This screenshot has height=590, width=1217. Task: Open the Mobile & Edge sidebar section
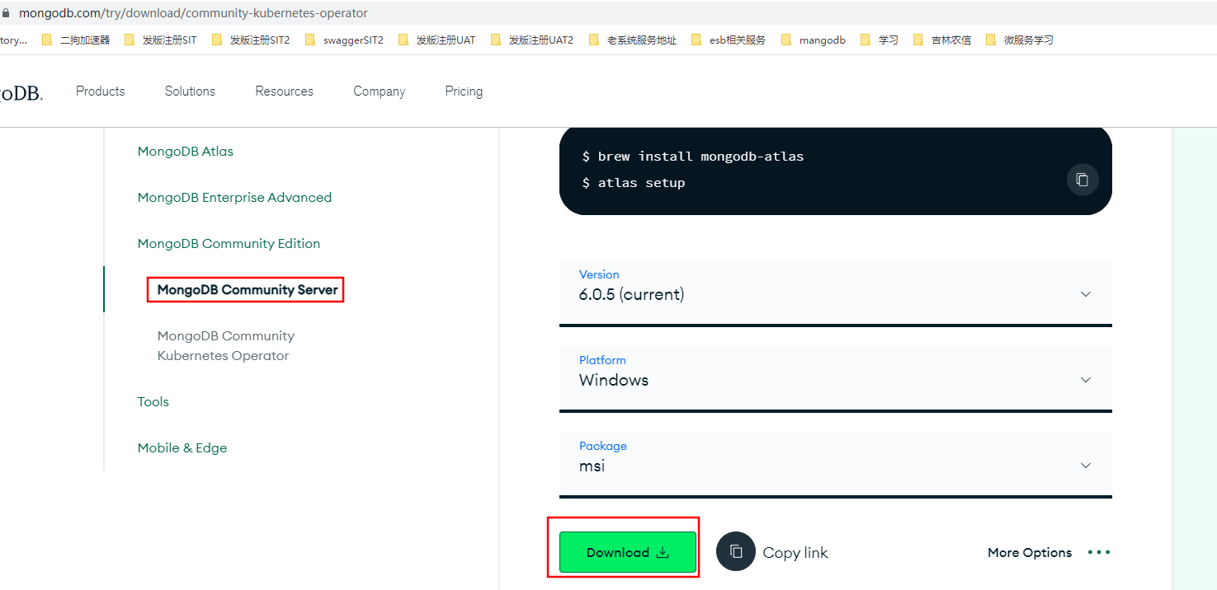point(182,448)
